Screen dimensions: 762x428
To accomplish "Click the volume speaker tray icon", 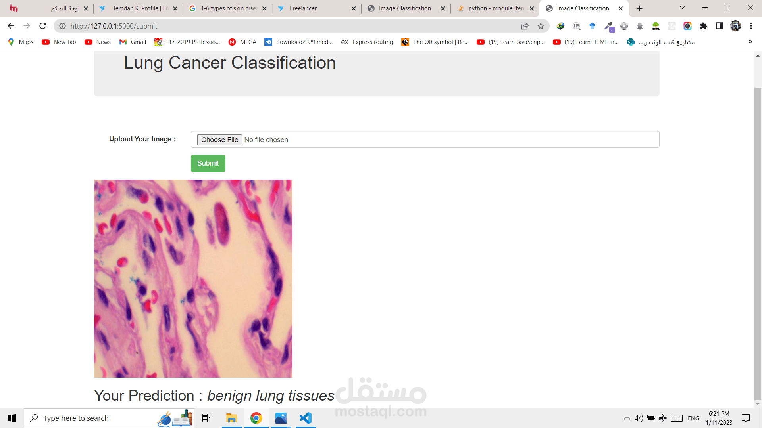I will (639, 418).
